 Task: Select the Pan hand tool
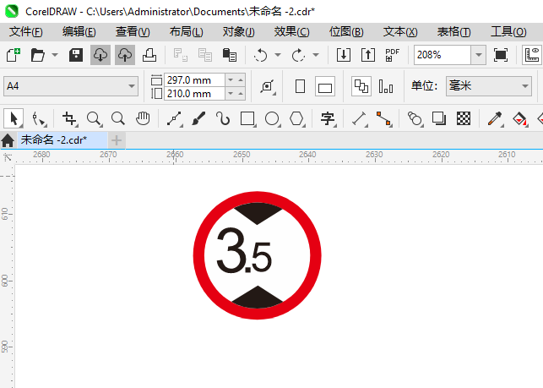click(x=143, y=118)
